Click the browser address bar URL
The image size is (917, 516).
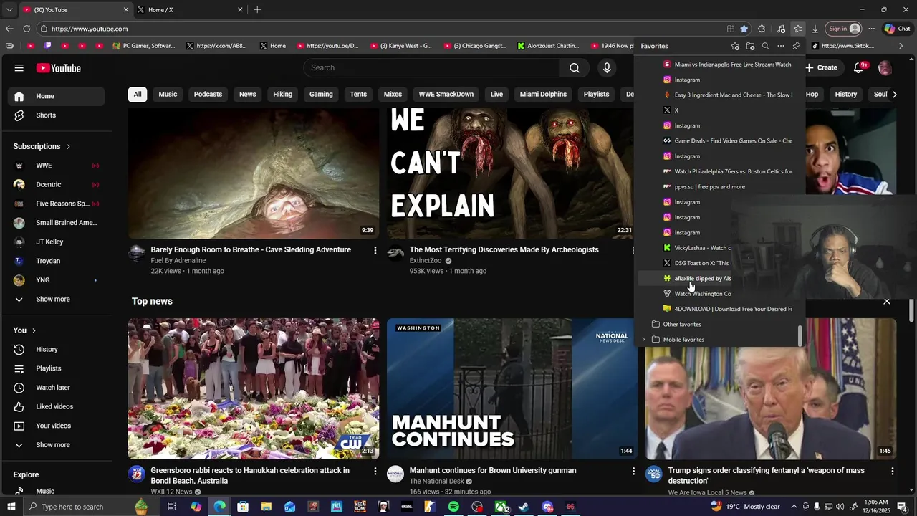coord(90,29)
